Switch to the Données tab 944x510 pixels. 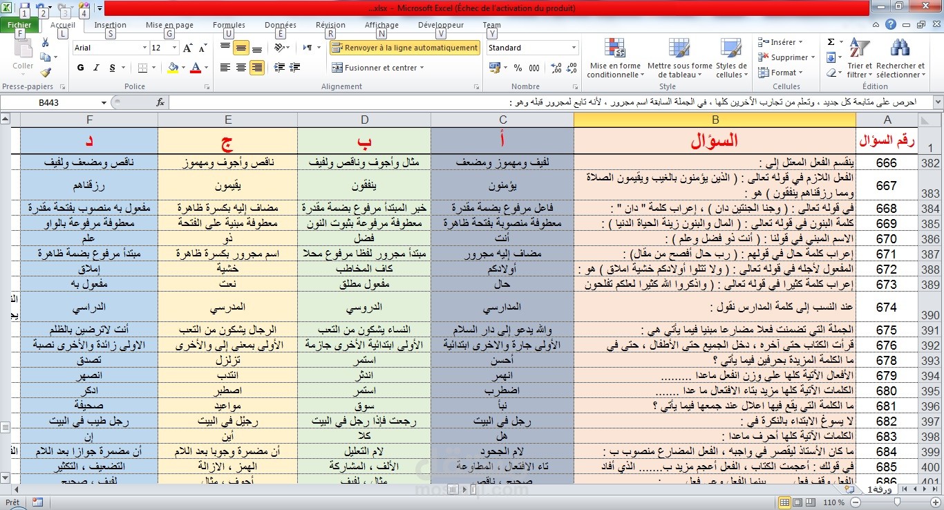tap(281, 25)
